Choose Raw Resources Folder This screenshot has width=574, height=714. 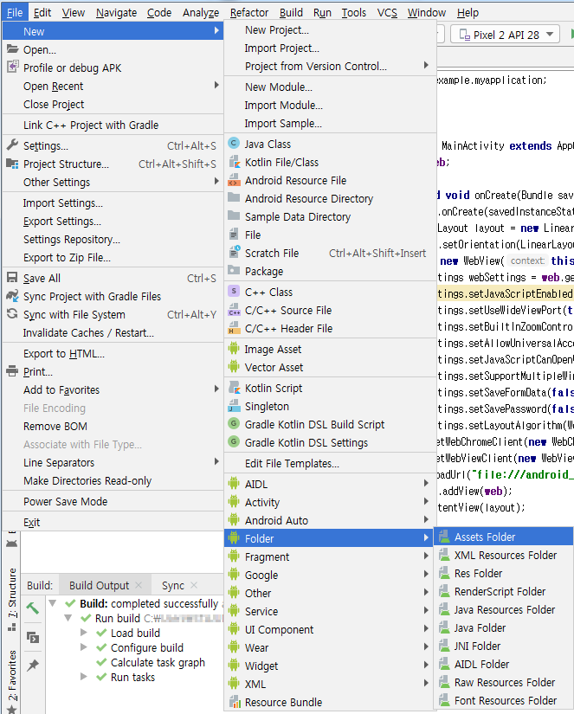(x=503, y=682)
